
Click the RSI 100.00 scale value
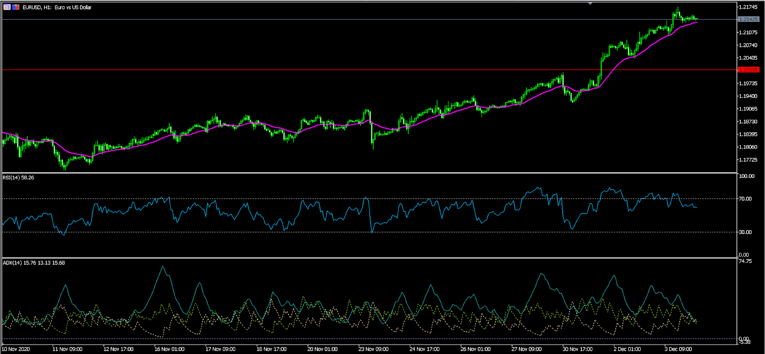[747, 177]
